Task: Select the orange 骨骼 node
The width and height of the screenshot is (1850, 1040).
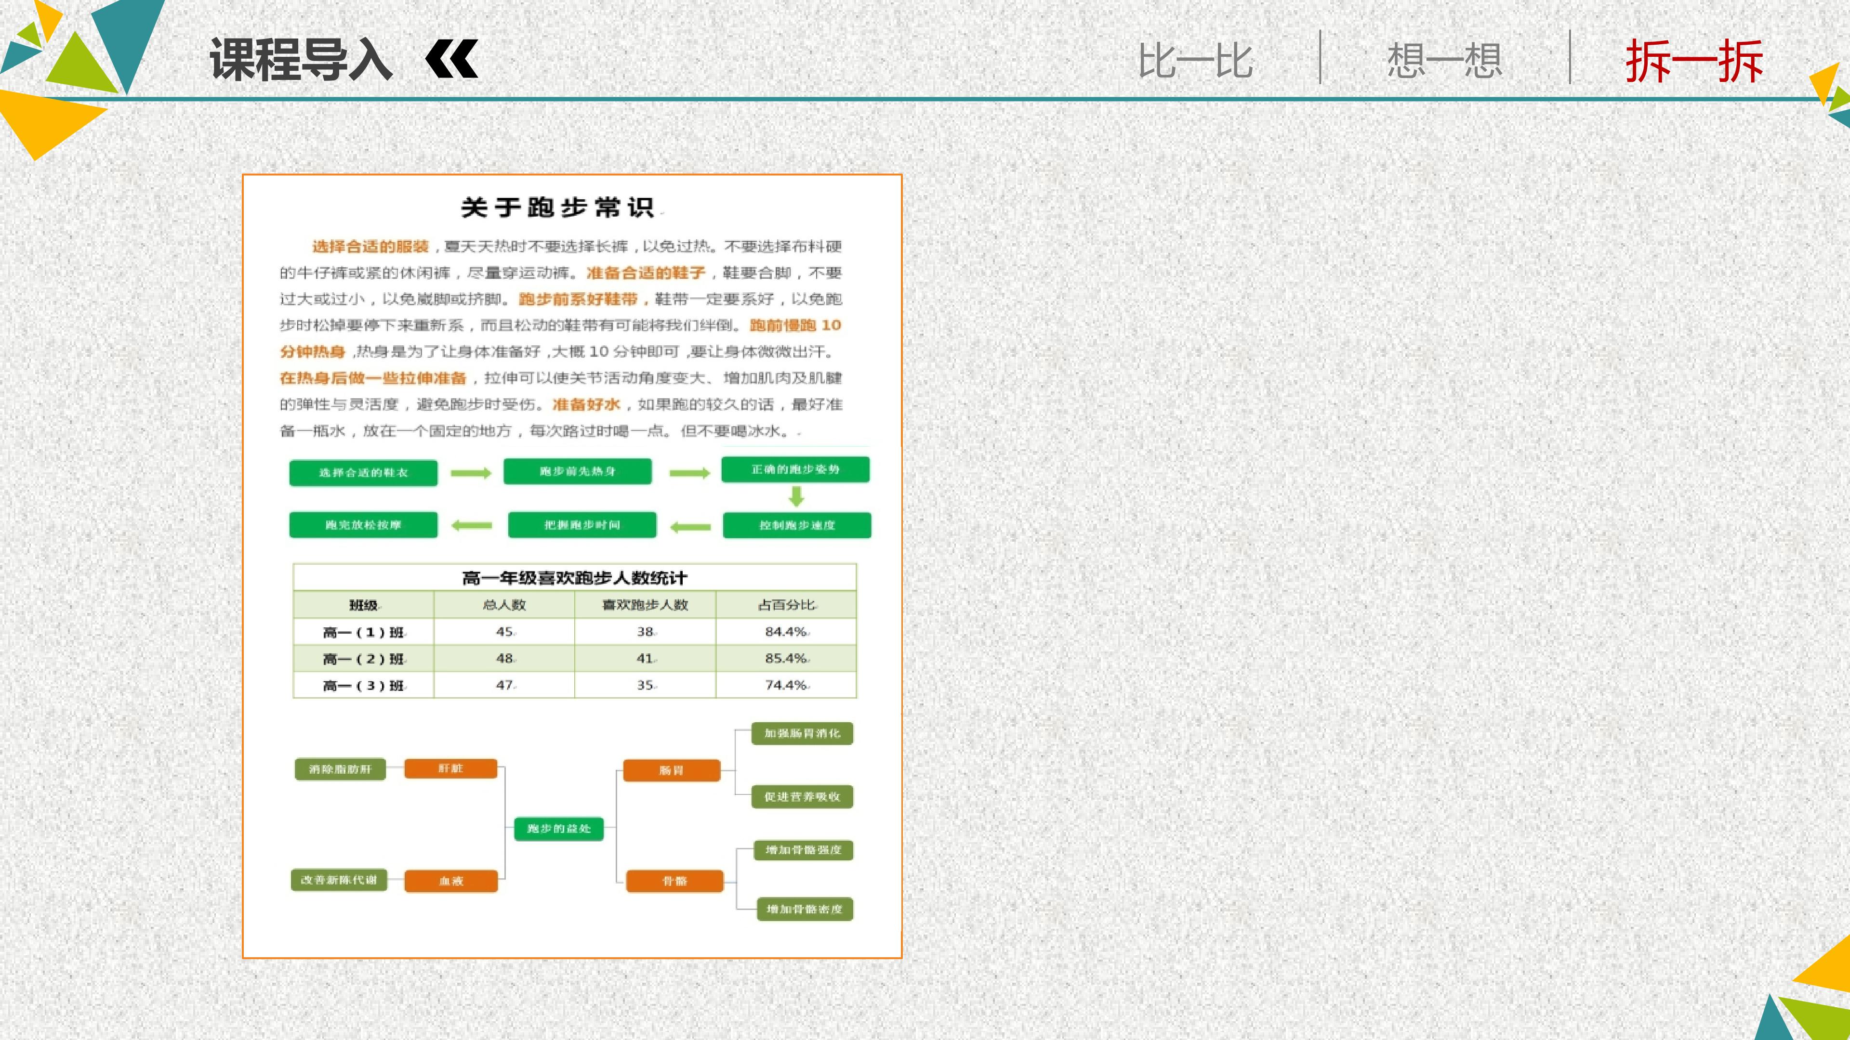Action: click(674, 882)
